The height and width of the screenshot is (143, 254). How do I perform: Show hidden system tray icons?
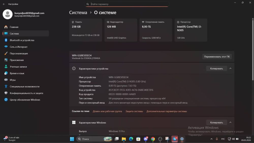pyautogui.click(x=211, y=139)
